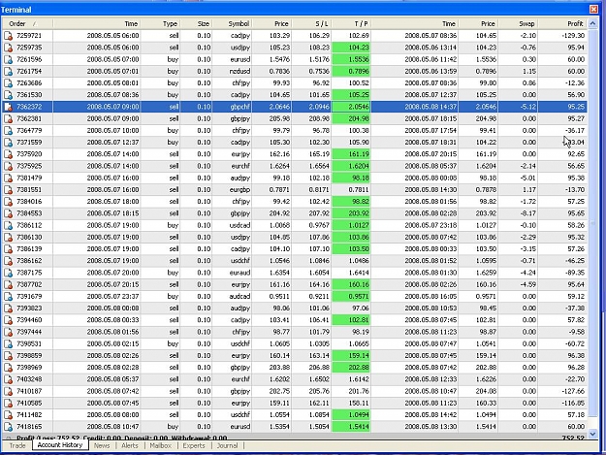Click the icon beside order 7411482
This screenshot has width=606, height=455.
(9, 415)
